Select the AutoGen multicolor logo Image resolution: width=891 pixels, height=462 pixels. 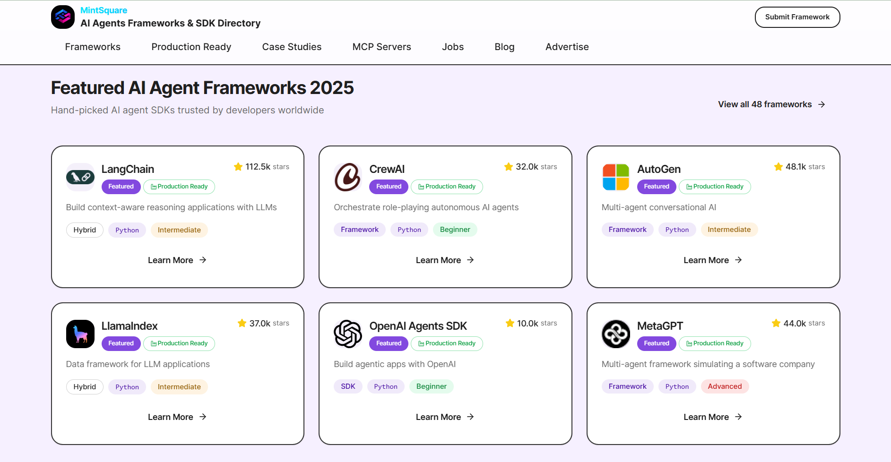pyautogui.click(x=616, y=177)
